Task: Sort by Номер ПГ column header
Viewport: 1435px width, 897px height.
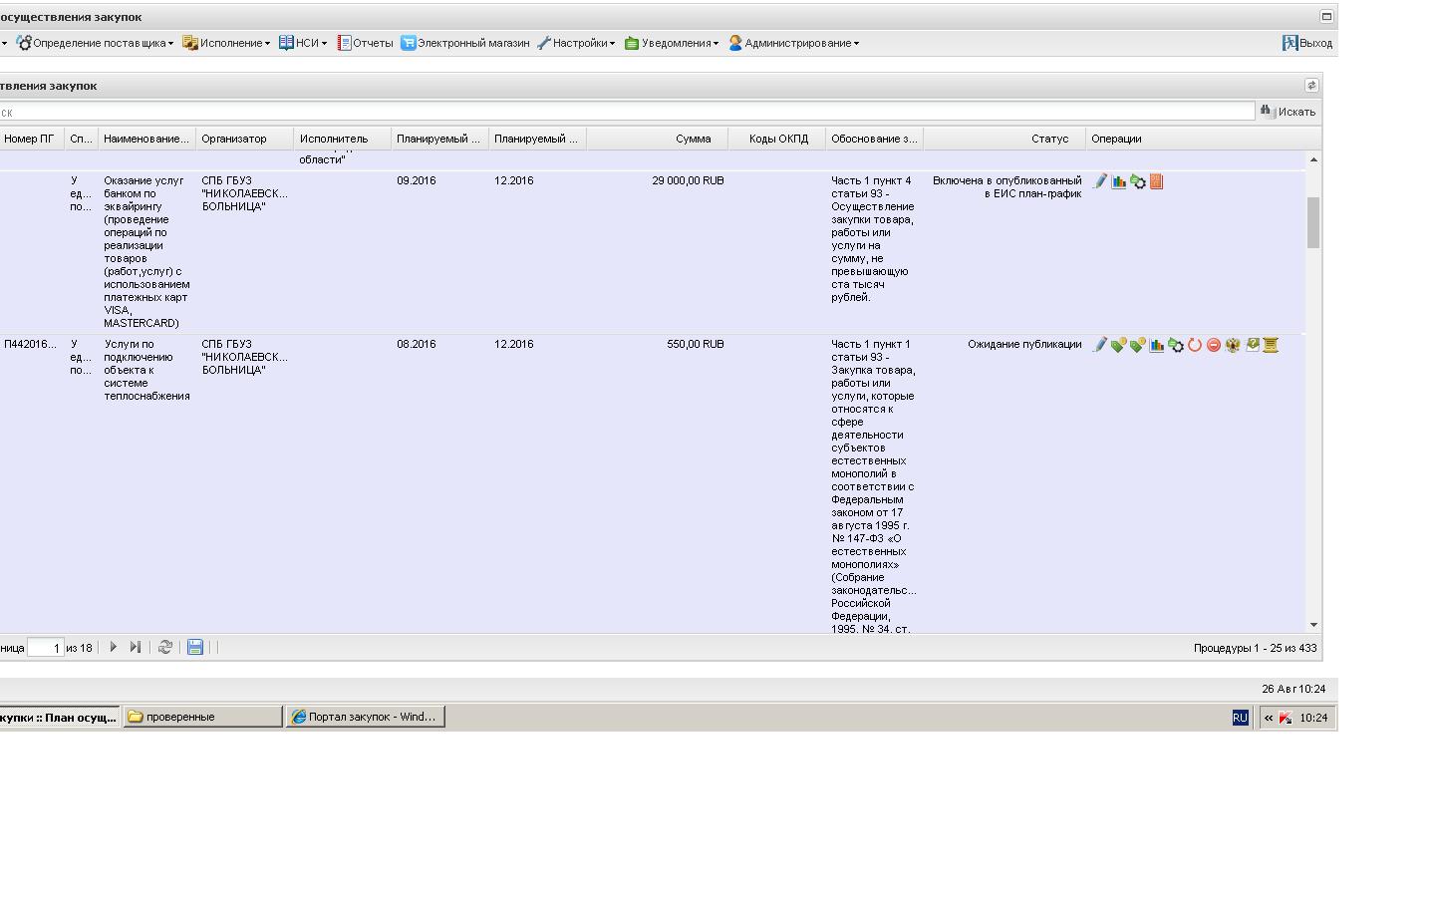Action: click(x=30, y=139)
